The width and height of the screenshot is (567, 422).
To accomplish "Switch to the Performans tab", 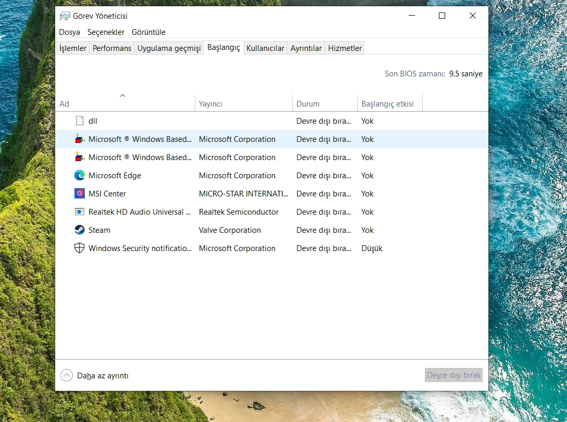I will (x=112, y=48).
